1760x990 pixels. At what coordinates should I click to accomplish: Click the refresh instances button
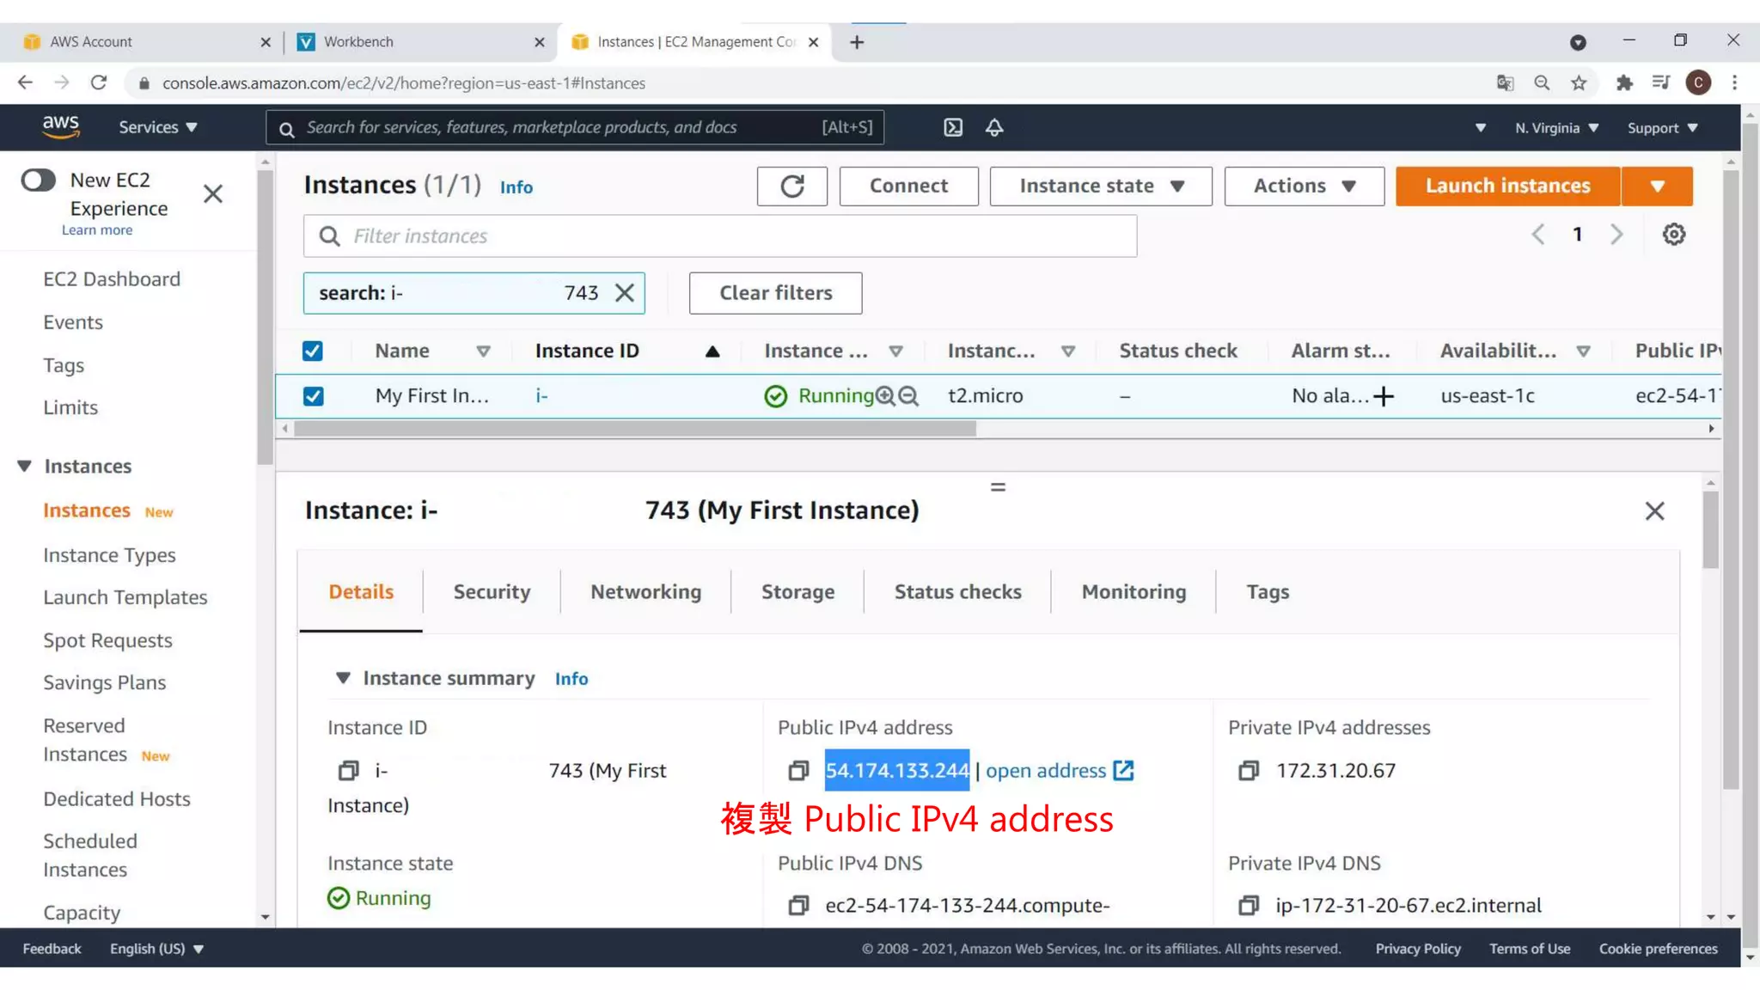(791, 186)
